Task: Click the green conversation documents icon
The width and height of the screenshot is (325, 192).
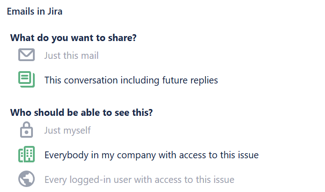Action: [27, 79]
